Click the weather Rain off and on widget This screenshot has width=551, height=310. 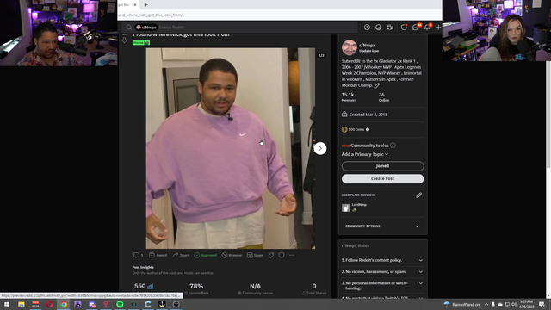pyautogui.click(x=461, y=304)
